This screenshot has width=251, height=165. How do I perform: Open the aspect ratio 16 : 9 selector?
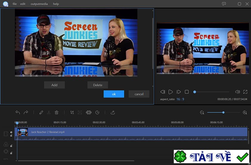tap(180, 99)
